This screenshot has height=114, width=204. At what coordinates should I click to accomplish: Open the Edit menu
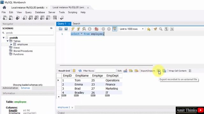11,12
